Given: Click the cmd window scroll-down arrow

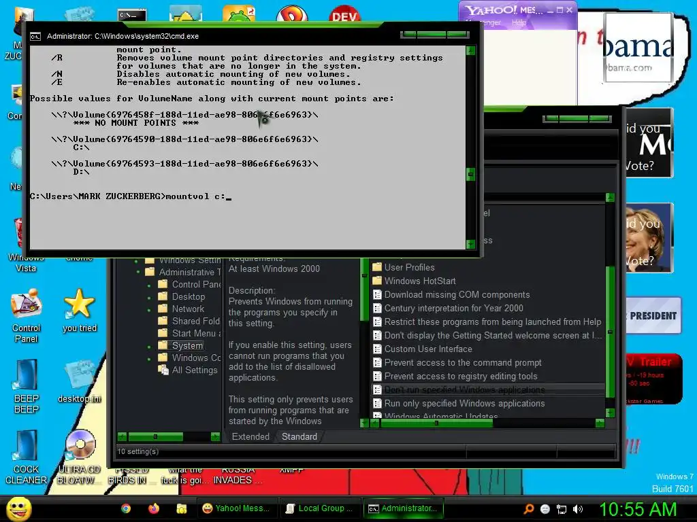Looking at the screenshot, I should [x=471, y=244].
